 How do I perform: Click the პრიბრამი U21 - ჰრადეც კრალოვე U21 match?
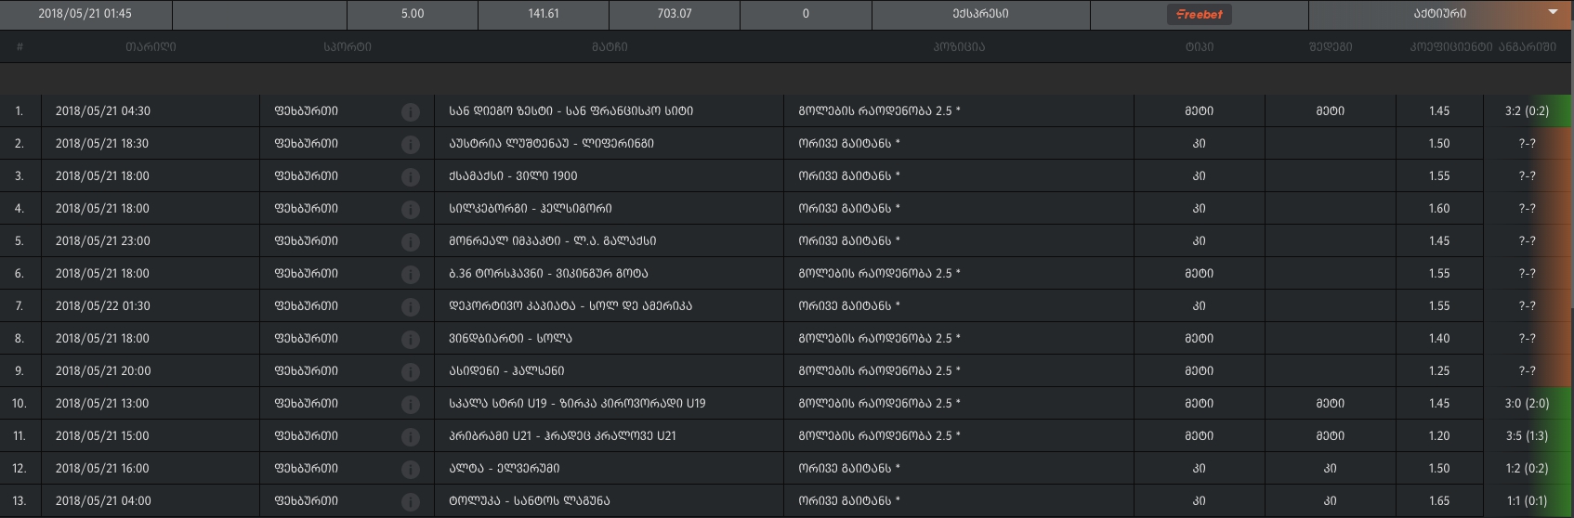562,435
